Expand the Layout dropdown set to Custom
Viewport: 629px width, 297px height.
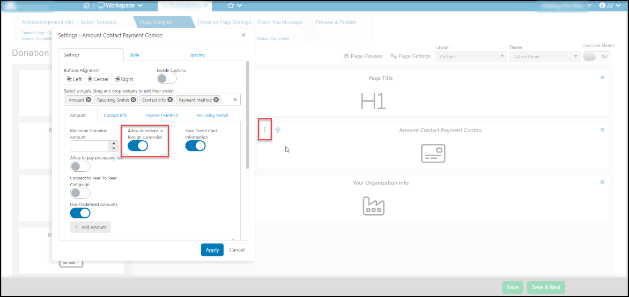pos(471,56)
